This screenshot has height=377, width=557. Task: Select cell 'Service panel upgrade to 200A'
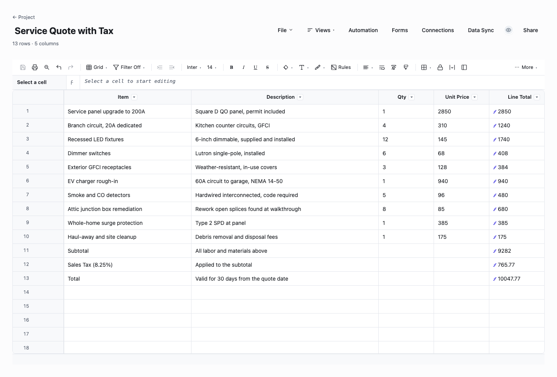point(128,111)
